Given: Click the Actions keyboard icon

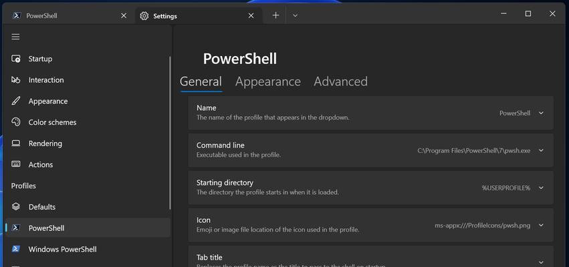Looking at the screenshot, I should point(15,164).
